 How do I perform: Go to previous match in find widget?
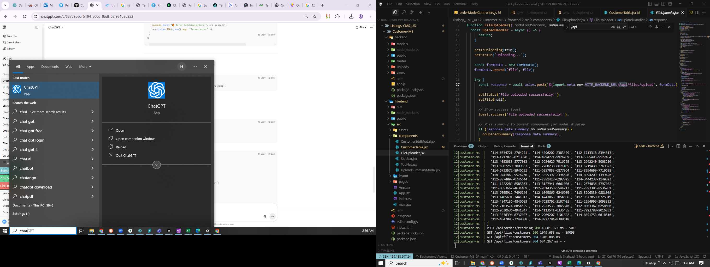tap(650, 27)
